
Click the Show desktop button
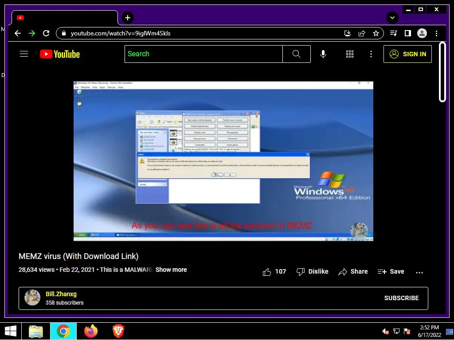pos(450,331)
